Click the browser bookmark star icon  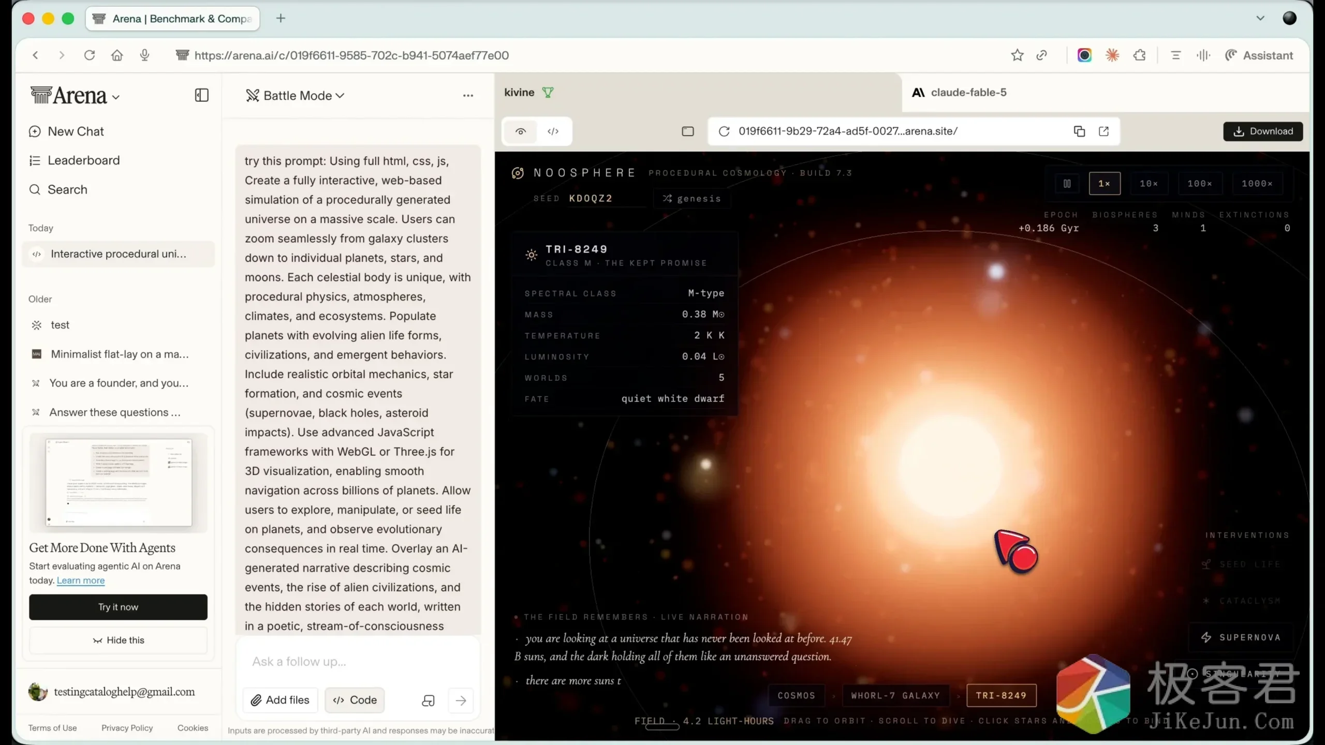coord(1017,55)
